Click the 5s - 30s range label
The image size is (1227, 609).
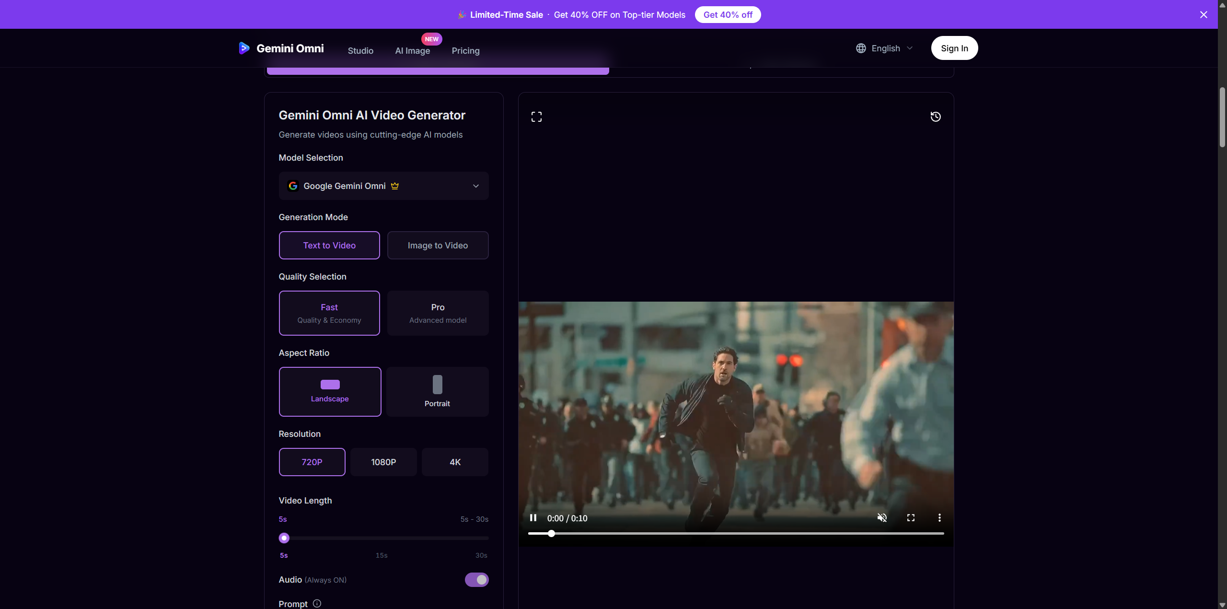pyautogui.click(x=474, y=519)
